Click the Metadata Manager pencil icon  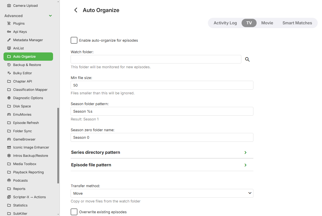pyautogui.click(x=9, y=40)
